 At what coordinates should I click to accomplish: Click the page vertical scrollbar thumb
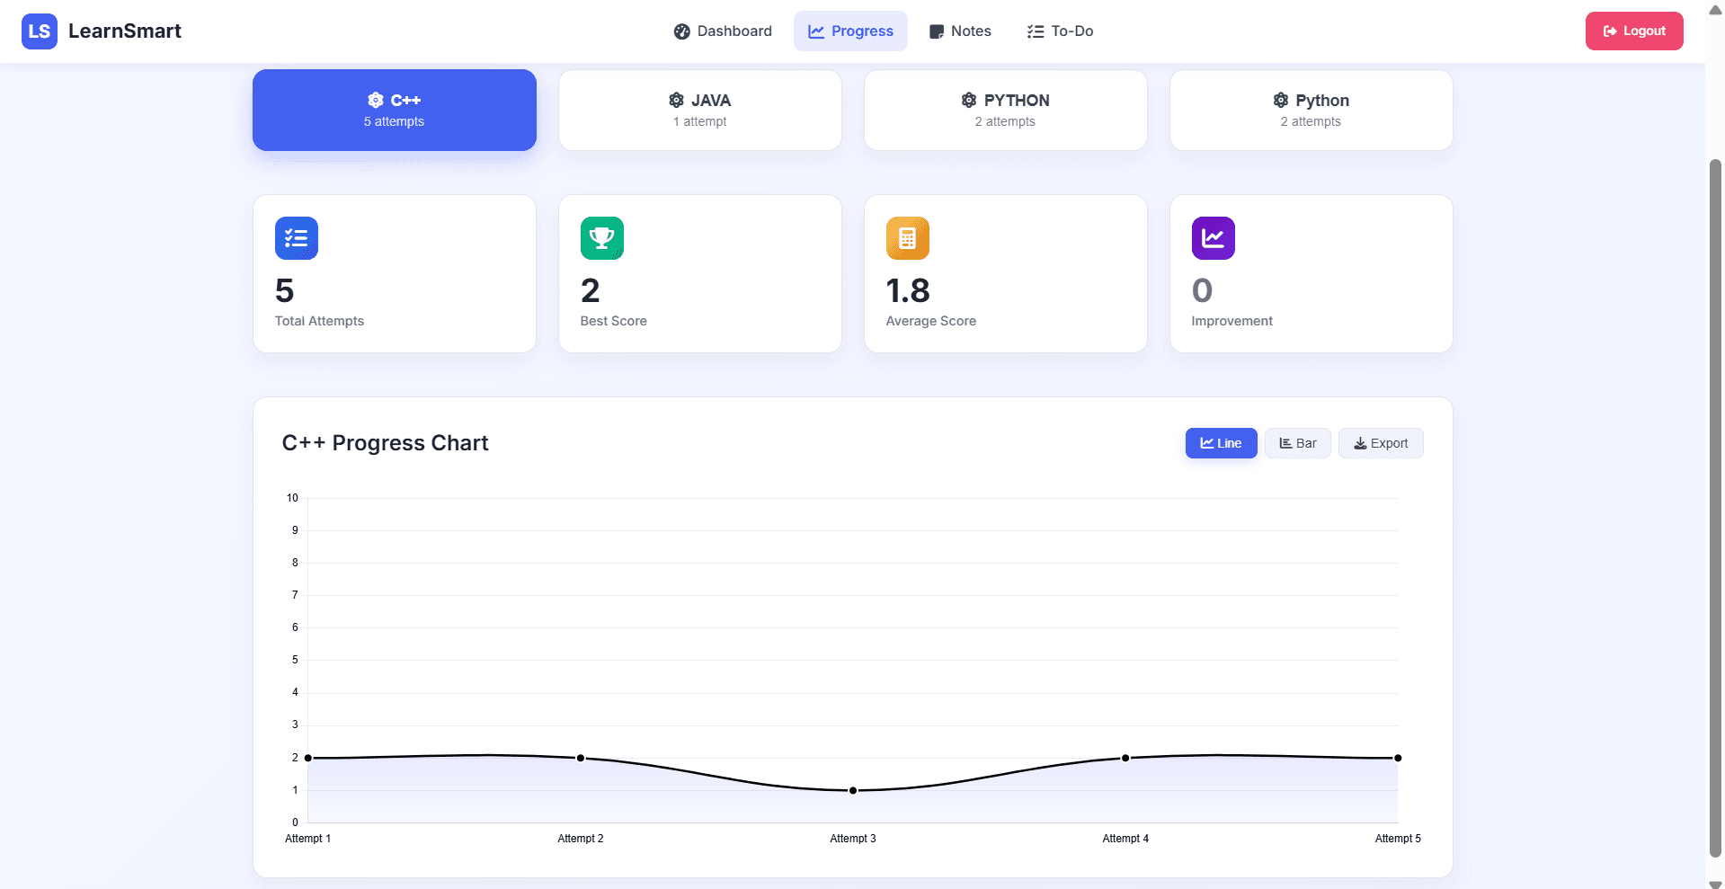click(1715, 508)
